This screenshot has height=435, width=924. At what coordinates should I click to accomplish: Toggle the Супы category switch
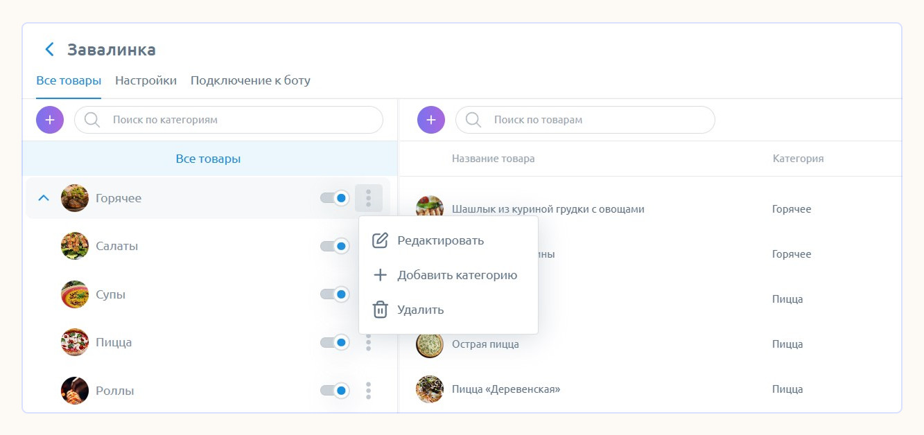[x=334, y=294]
